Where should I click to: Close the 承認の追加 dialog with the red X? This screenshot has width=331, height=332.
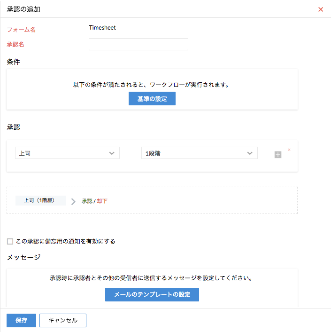pyautogui.click(x=321, y=9)
